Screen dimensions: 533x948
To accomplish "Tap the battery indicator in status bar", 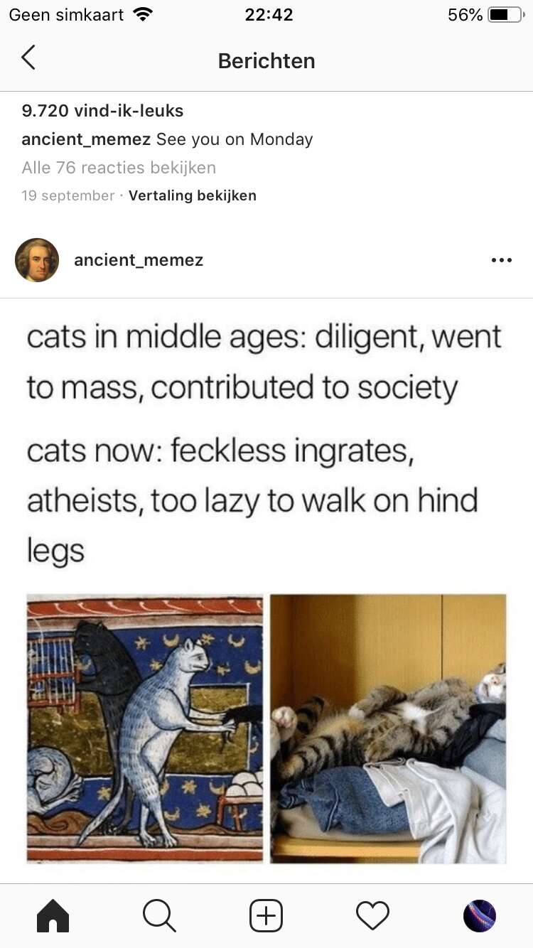I will [x=506, y=15].
